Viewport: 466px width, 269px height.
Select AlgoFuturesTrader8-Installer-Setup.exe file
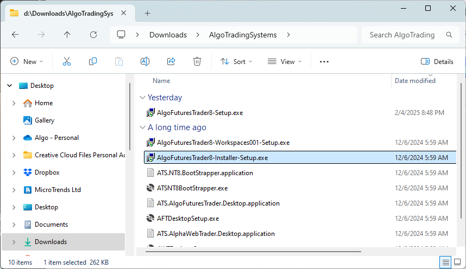point(300,157)
